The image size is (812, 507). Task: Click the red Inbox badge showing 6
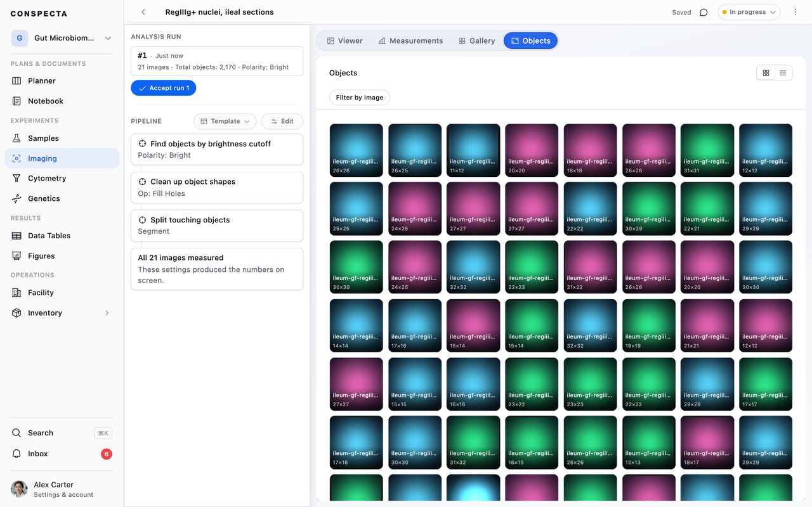107,454
